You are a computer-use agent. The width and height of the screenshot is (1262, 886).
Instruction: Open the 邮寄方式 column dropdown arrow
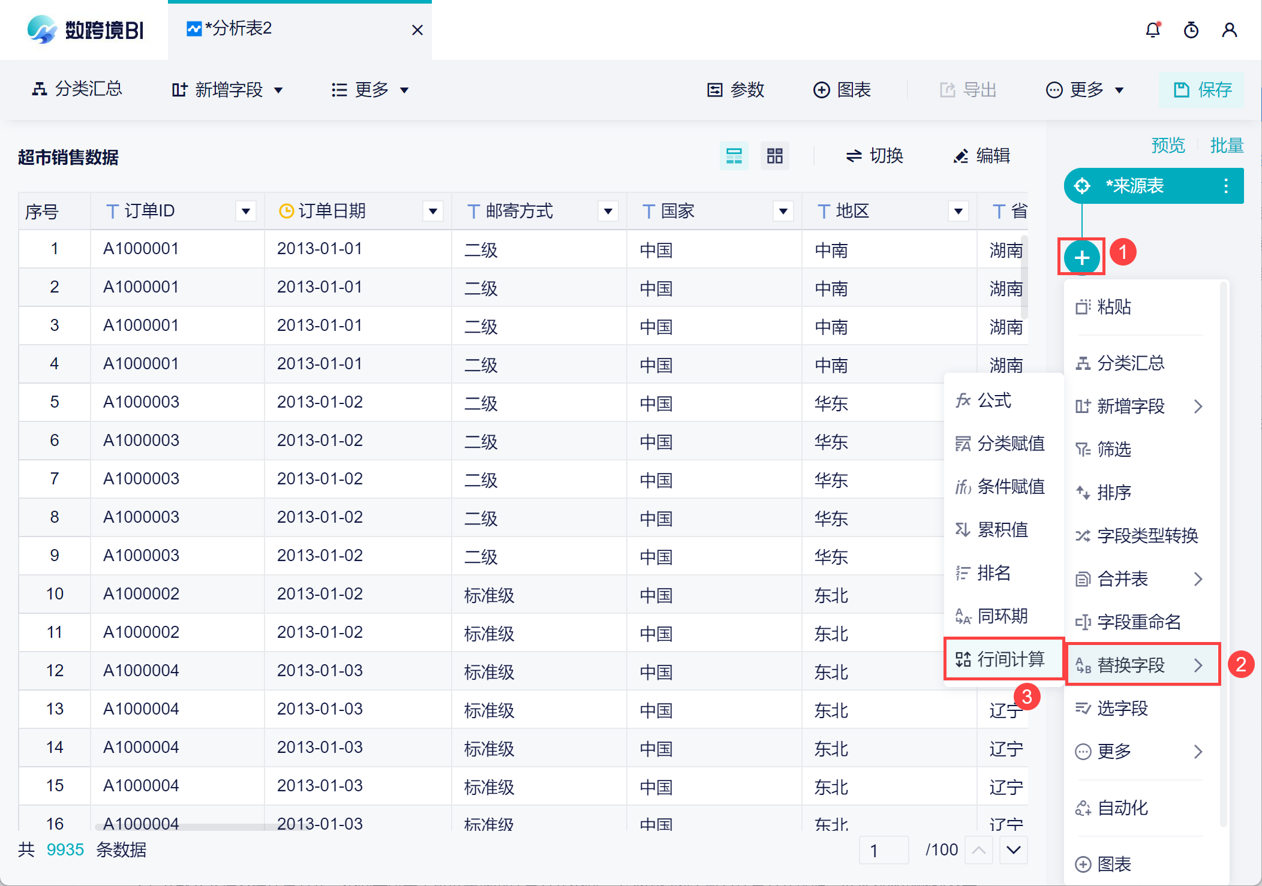tap(608, 211)
